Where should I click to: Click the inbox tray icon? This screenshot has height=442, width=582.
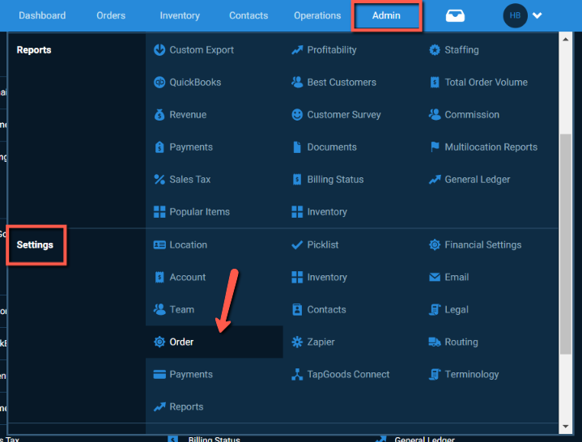(455, 15)
